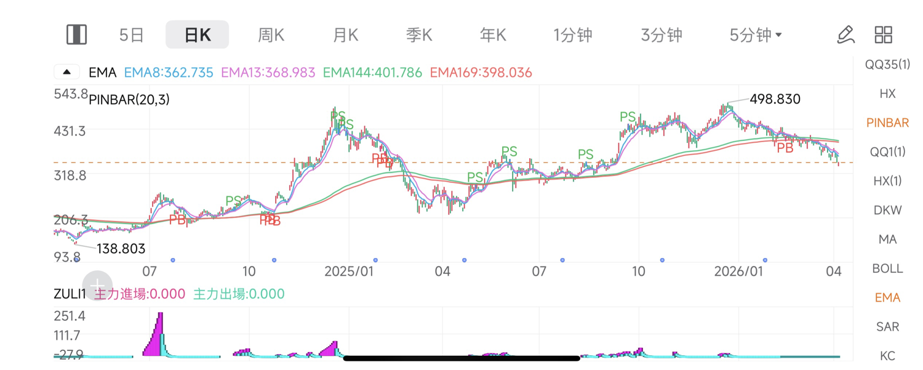The height and width of the screenshot is (370, 923).
Task: Collapse the EMA legend with triangle button
Action: (67, 72)
